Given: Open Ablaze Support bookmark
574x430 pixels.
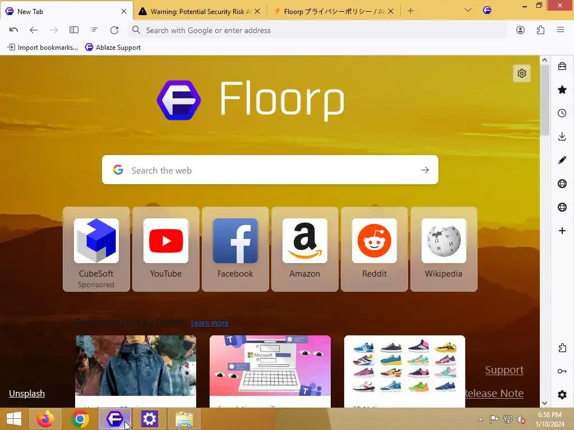Looking at the screenshot, I should pyautogui.click(x=113, y=47).
